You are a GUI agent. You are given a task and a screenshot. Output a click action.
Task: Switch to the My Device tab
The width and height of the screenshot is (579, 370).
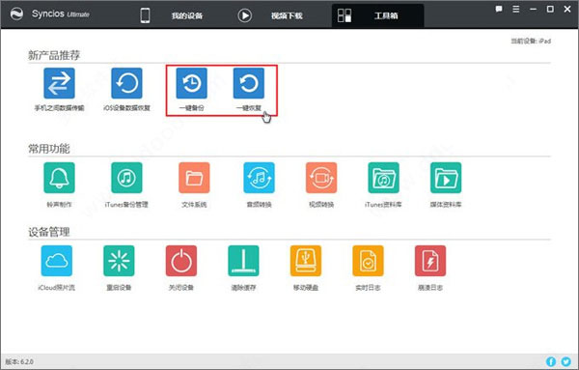171,15
